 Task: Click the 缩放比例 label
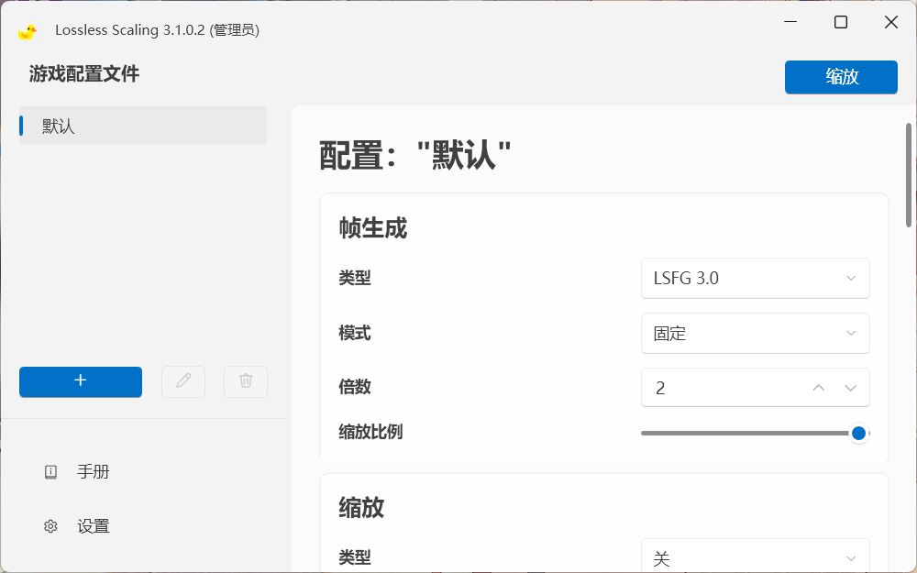tap(370, 432)
